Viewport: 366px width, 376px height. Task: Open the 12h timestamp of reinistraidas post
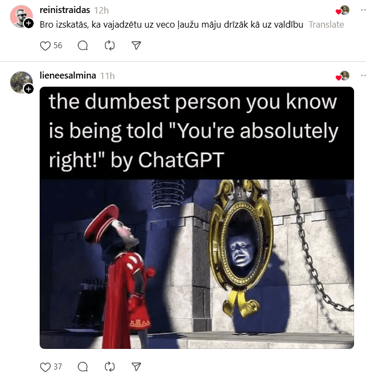click(x=102, y=10)
